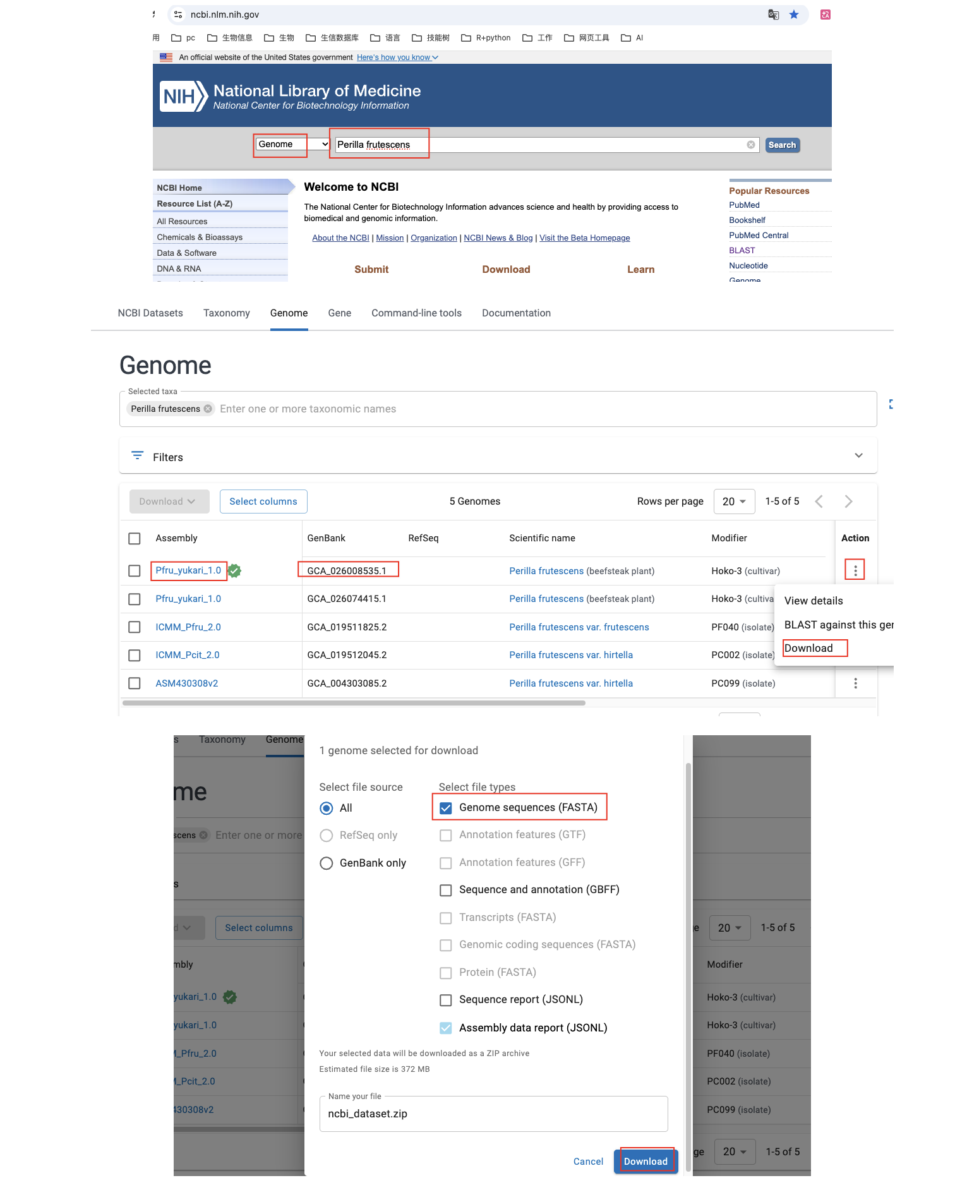979x1190 pixels.
Task: Click the pink browser extension icon
Action: click(x=826, y=15)
